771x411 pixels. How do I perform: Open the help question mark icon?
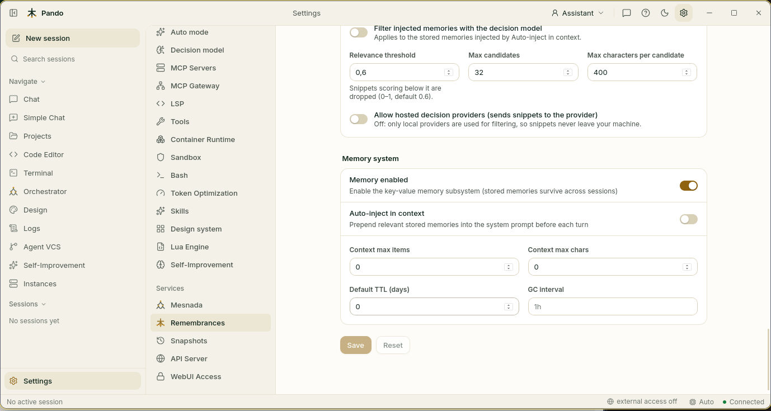coord(646,13)
